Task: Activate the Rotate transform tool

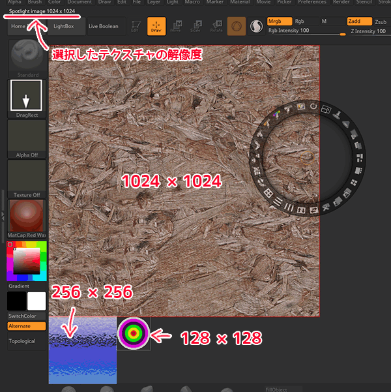Action: (214, 26)
